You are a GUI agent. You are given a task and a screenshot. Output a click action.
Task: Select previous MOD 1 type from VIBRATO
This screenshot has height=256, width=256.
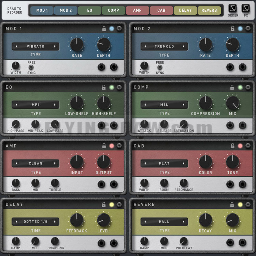16,46
